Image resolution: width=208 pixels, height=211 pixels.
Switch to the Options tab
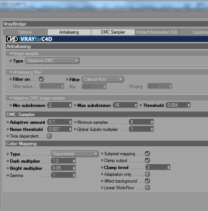click(25, 32)
